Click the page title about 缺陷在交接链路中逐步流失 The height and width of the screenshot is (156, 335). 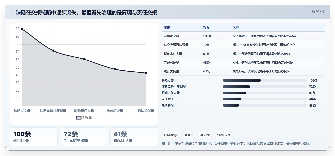coord(86,12)
